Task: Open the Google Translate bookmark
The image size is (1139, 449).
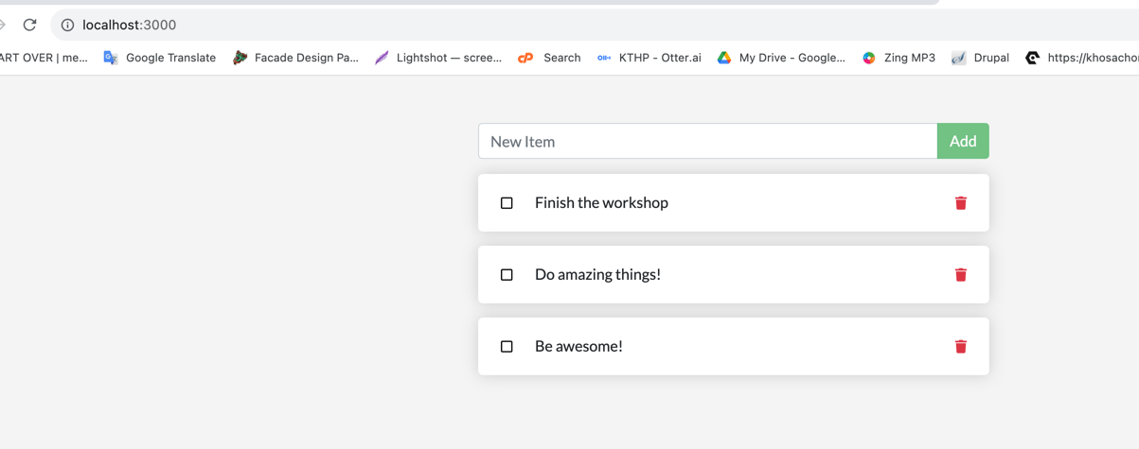Action: (159, 58)
